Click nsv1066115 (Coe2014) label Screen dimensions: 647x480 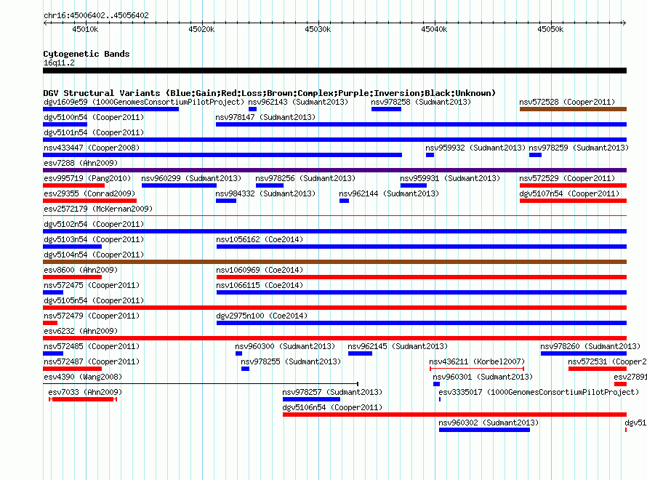tap(260, 285)
